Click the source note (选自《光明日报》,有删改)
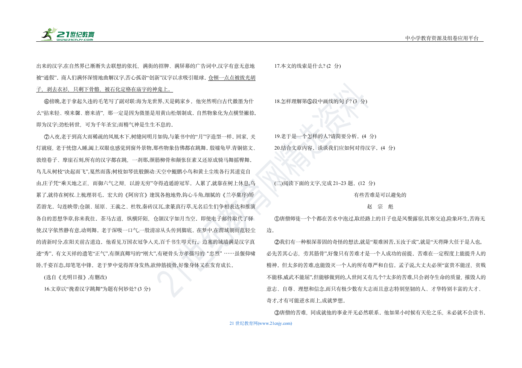The image size is (522, 368). tap(75, 277)
